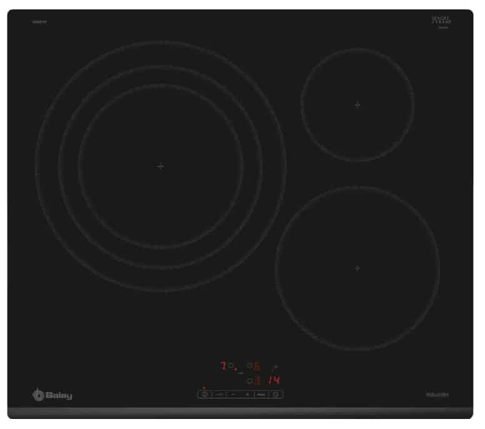Select the zone indicator circle beside the 3
The image size is (485, 429).
coord(249,380)
